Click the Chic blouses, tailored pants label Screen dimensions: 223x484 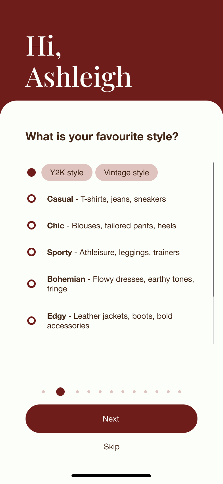[x=111, y=226]
